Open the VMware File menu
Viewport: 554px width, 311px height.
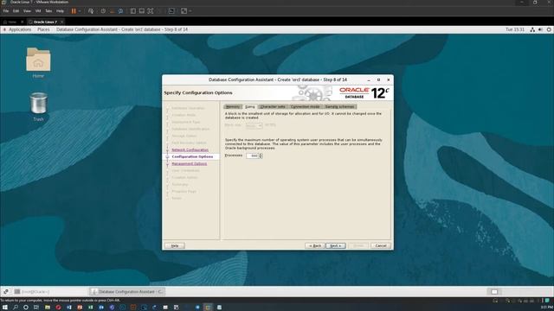(6, 11)
